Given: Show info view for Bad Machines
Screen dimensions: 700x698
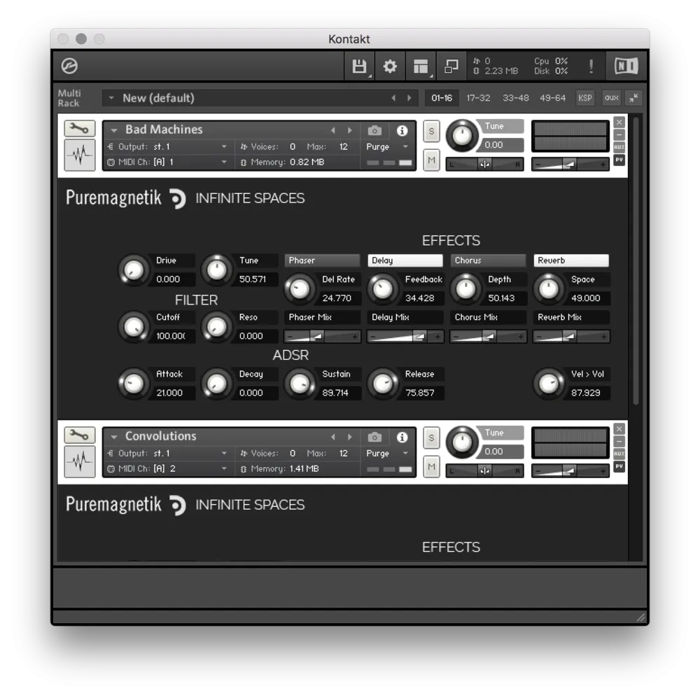Looking at the screenshot, I should (x=402, y=130).
